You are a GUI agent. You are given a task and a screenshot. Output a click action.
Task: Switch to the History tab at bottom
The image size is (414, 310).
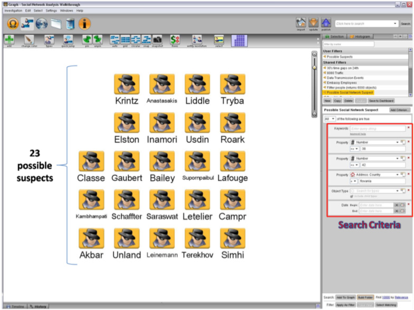[x=38, y=307]
